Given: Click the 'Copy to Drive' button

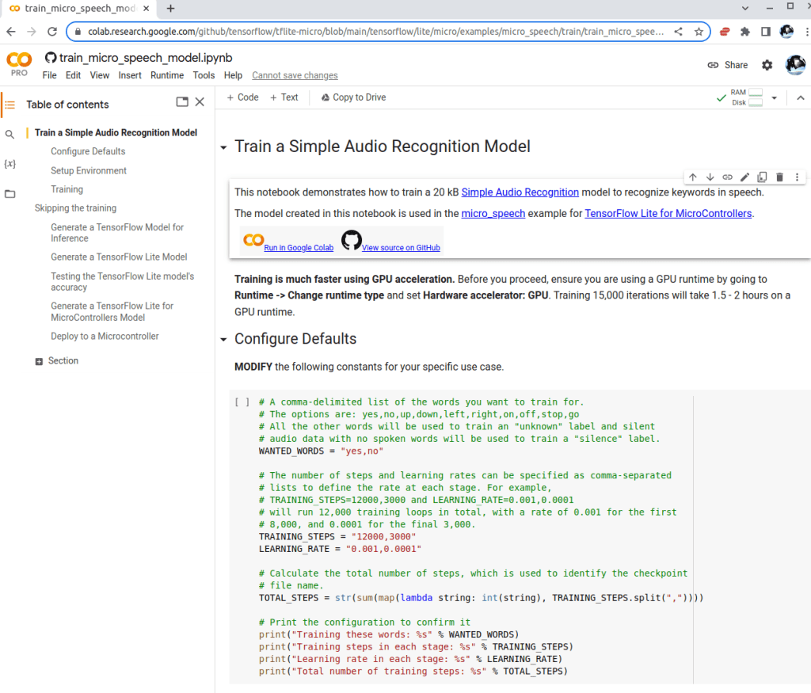Looking at the screenshot, I should pyautogui.click(x=353, y=97).
